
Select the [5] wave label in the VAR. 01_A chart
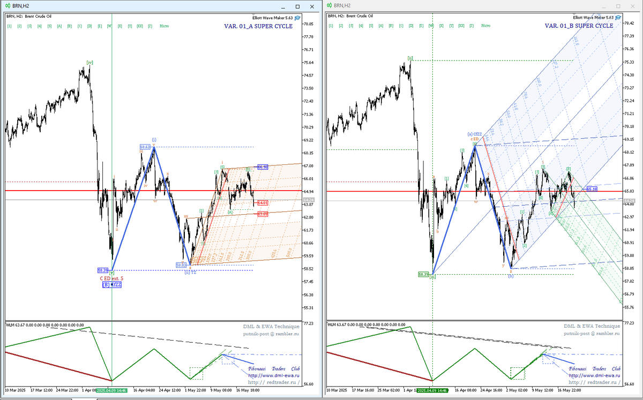[49, 26]
